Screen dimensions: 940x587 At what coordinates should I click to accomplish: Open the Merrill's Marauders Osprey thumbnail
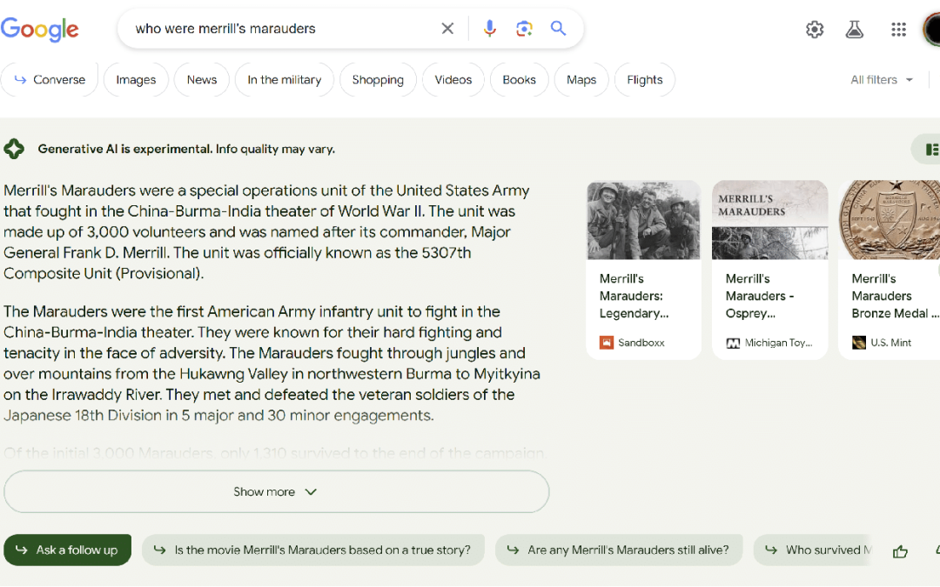769,219
